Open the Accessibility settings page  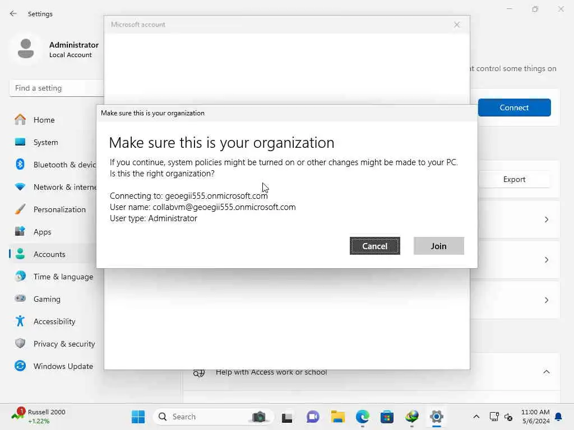53,321
